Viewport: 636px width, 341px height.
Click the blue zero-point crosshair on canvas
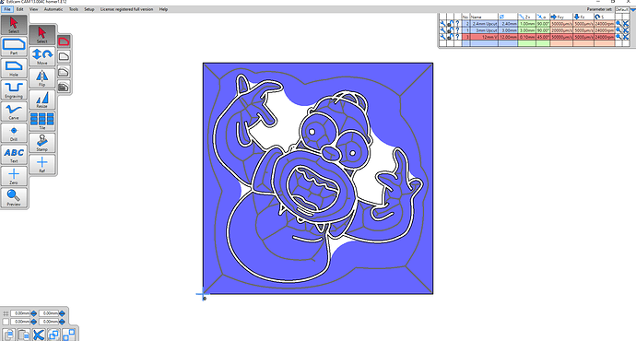pyautogui.click(x=203, y=295)
